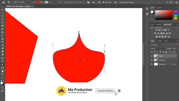Viewport: 179px width, 101px height.
Task: Select the Hand tool
Action: pos(3,71)
